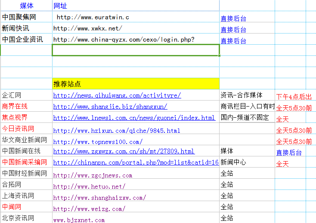Open the news.qihuiwang.com/activityre/ link
The image size is (316, 223).
(x=117, y=95)
